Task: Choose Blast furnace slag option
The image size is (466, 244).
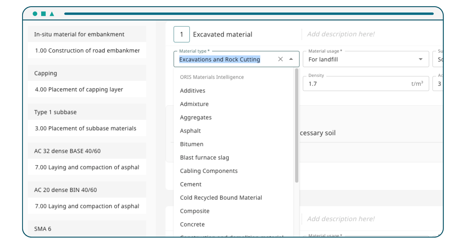Action: pos(204,157)
